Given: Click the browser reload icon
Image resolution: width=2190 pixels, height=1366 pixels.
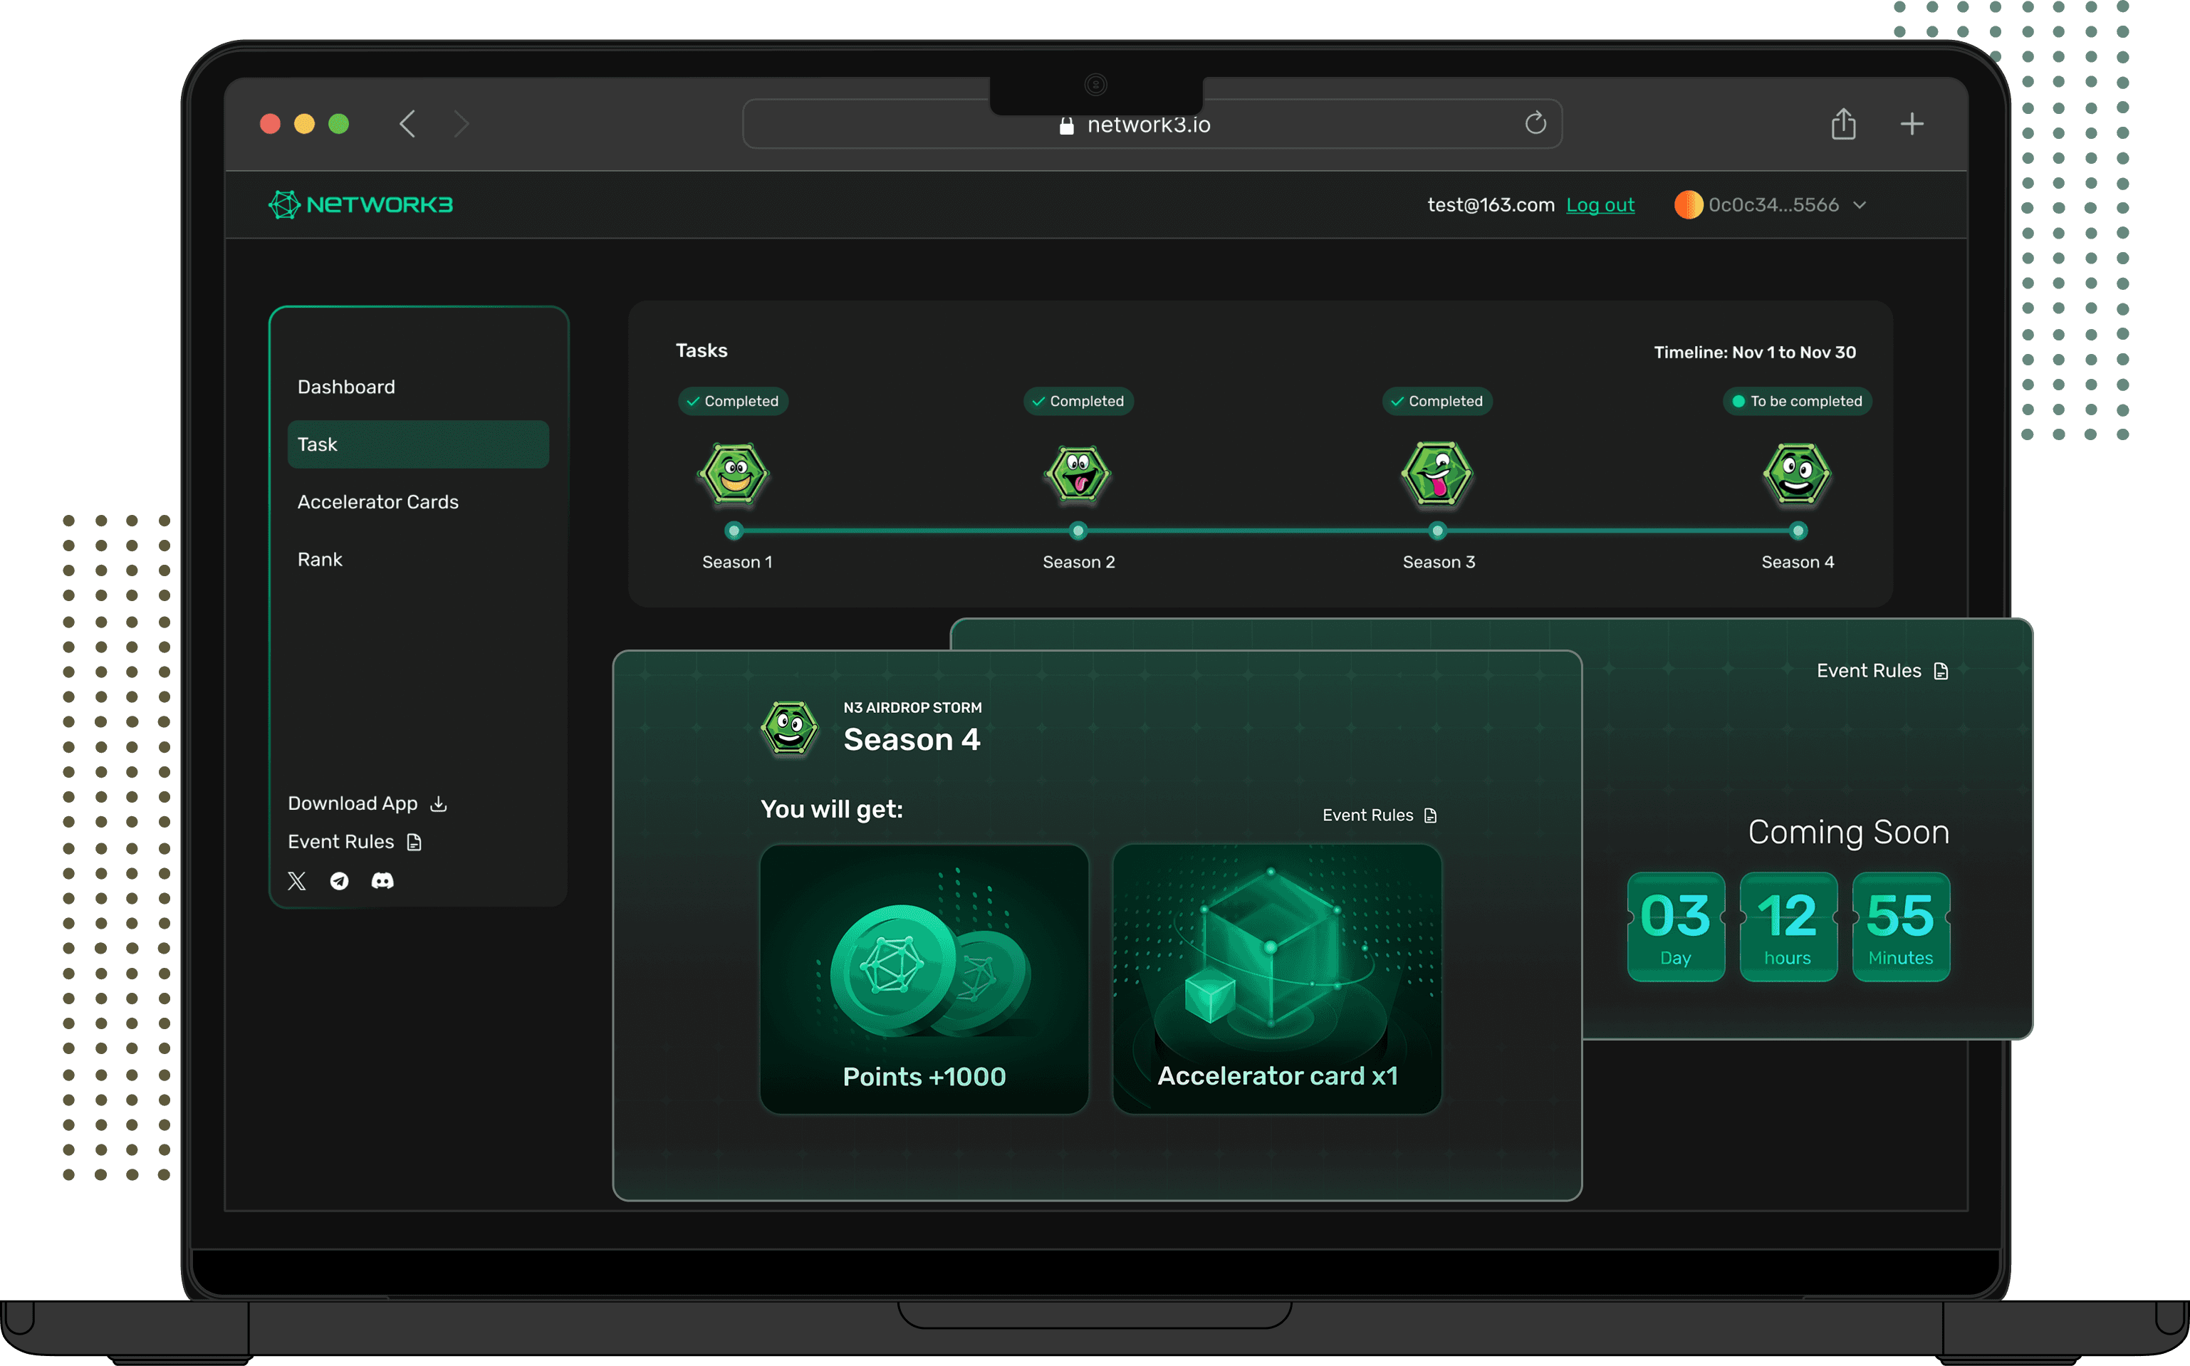Looking at the screenshot, I should (1535, 124).
